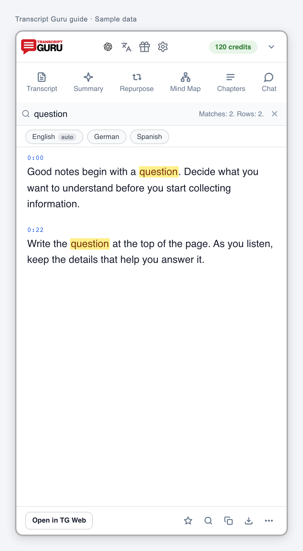Open the Repurpose tab
Image resolution: width=303 pixels, height=551 pixels.
[x=137, y=82]
